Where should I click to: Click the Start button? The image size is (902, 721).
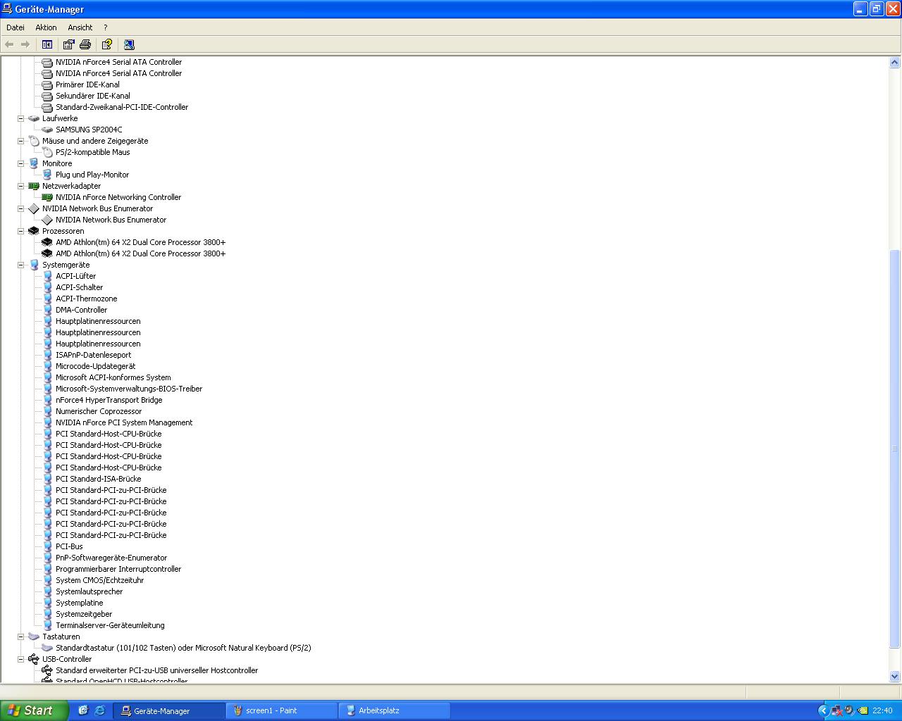coord(34,710)
